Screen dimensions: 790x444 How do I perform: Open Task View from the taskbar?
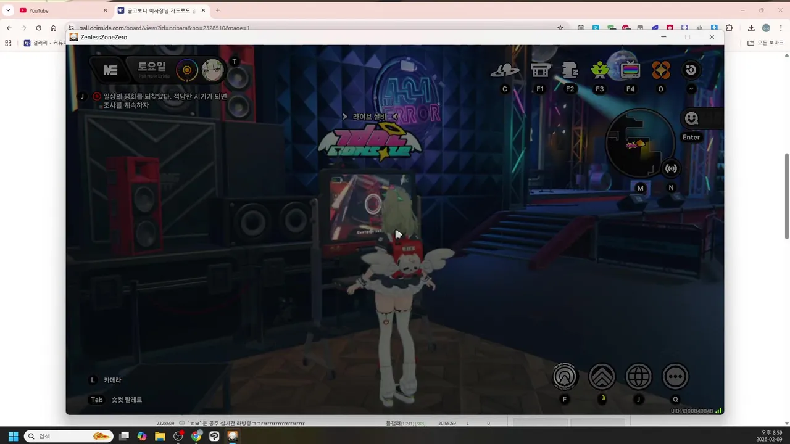(124, 436)
